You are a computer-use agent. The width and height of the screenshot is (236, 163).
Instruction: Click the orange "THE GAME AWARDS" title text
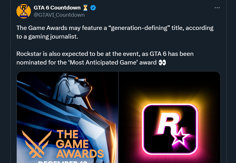[79, 144]
